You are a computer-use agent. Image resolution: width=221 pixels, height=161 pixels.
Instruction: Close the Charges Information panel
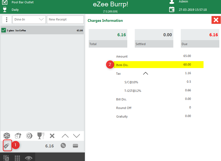216,20
